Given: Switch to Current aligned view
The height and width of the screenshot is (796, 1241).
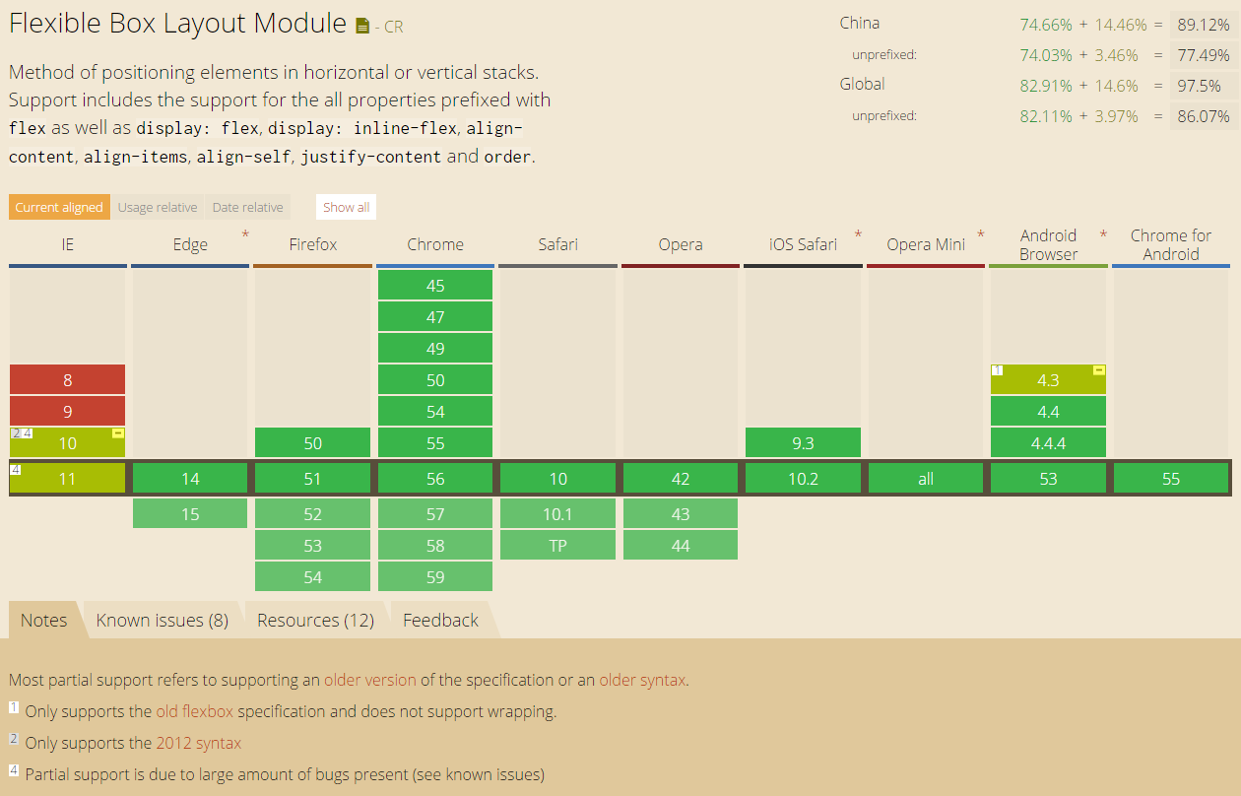Looking at the screenshot, I should pos(59,207).
